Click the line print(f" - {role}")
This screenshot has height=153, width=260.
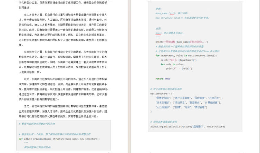[179, 68]
